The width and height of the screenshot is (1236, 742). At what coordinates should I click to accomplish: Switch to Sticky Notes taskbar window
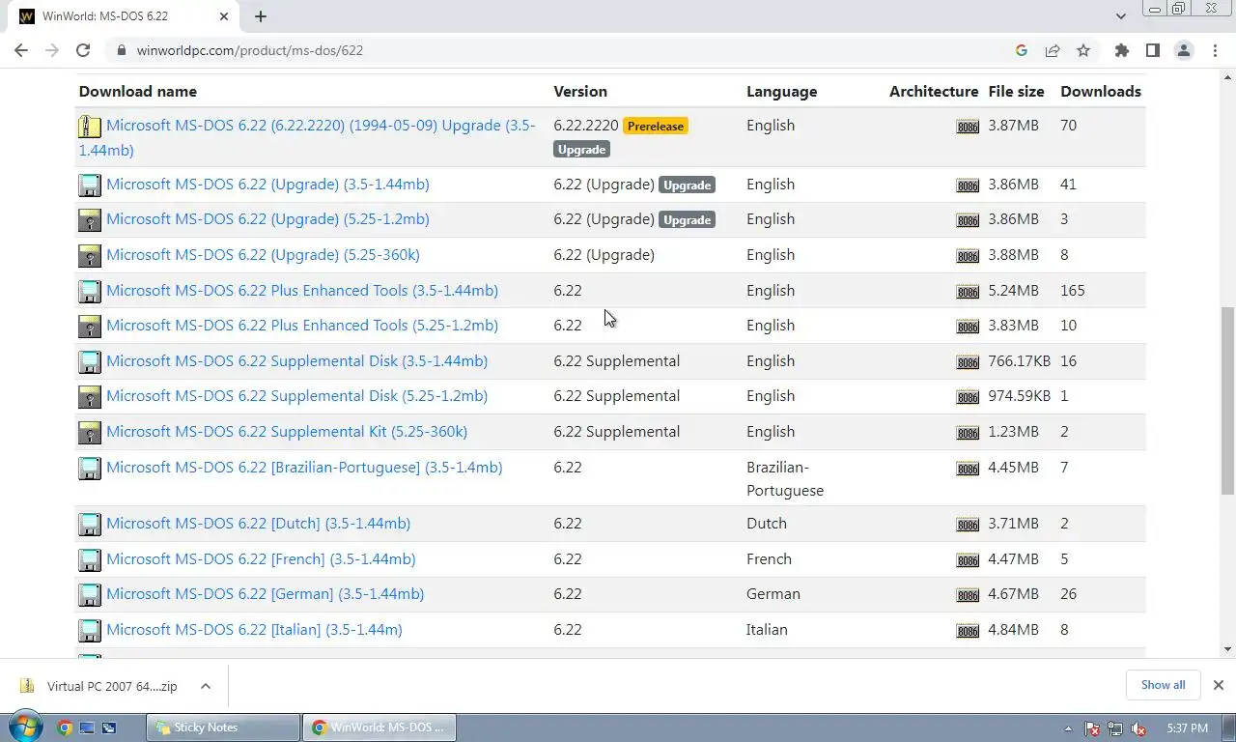coord(223,728)
